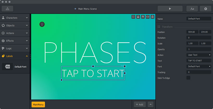Expand the Characters panel

tap(15, 18)
